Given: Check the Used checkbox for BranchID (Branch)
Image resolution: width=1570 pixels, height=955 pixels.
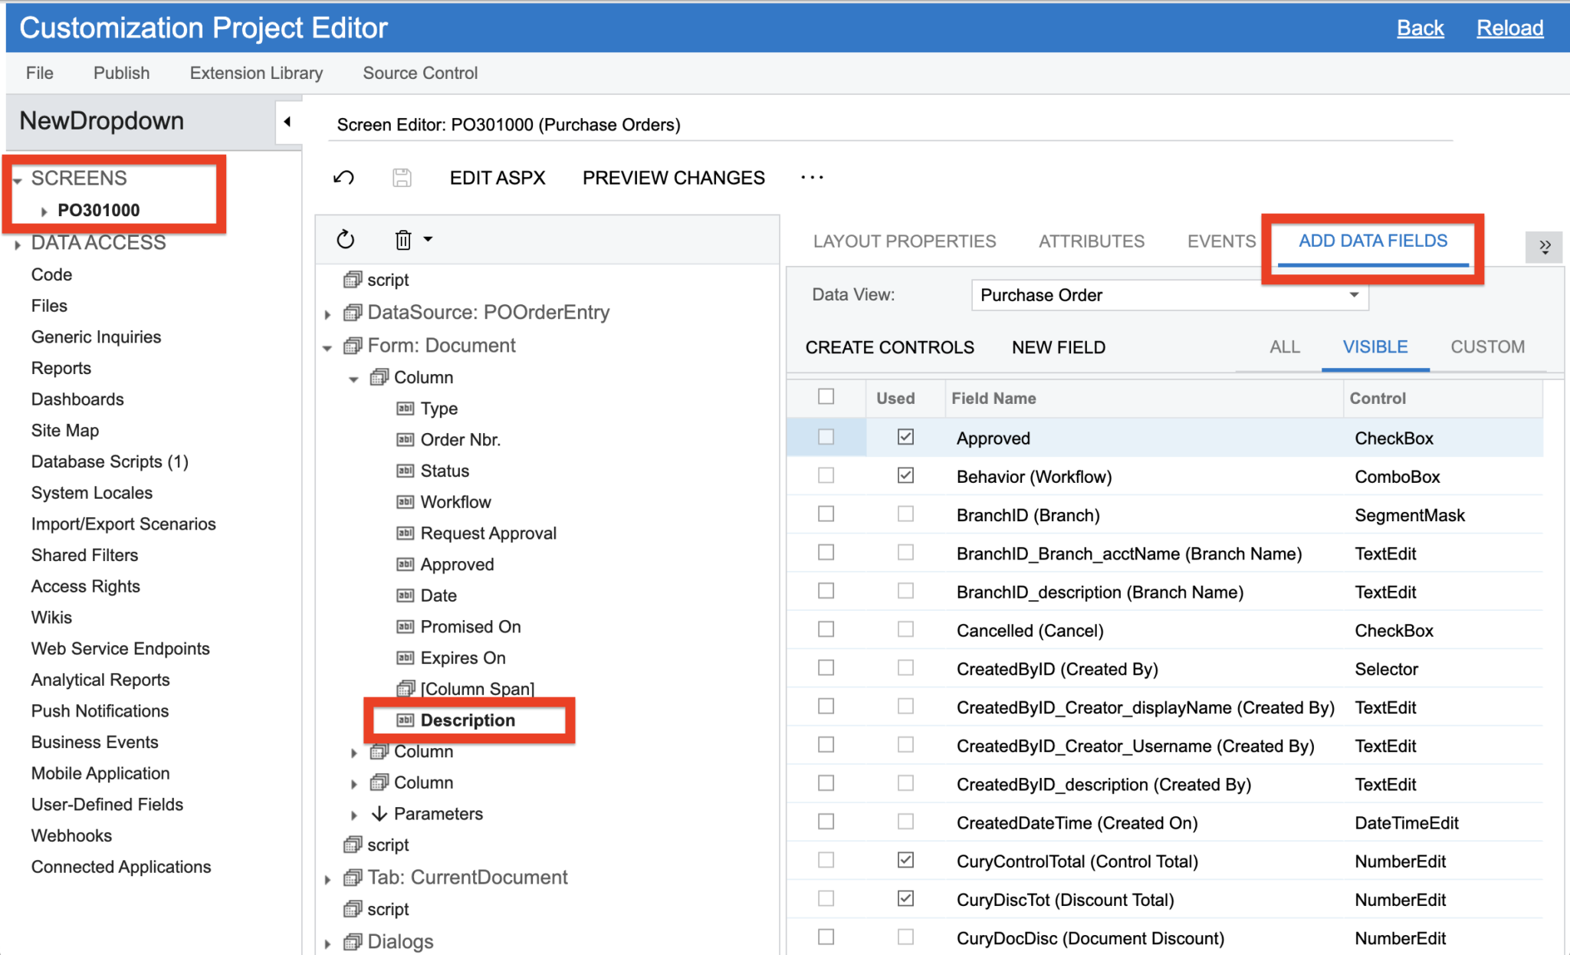Looking at the screenshot, I should pos(905,514).
